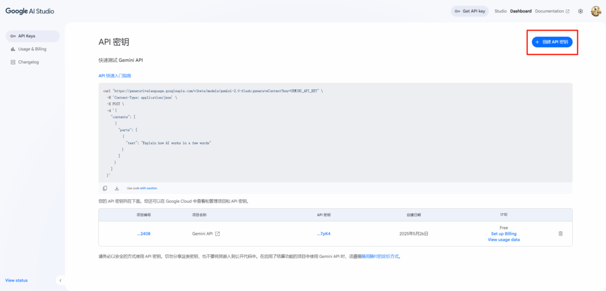Click the 2025年5月26日 creation date cell
606x291 pixels.
point(414,234)
